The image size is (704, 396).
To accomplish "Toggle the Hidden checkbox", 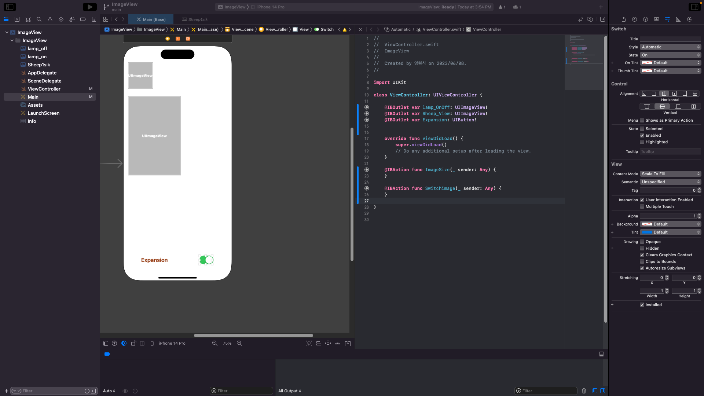I will pos(642,249).
